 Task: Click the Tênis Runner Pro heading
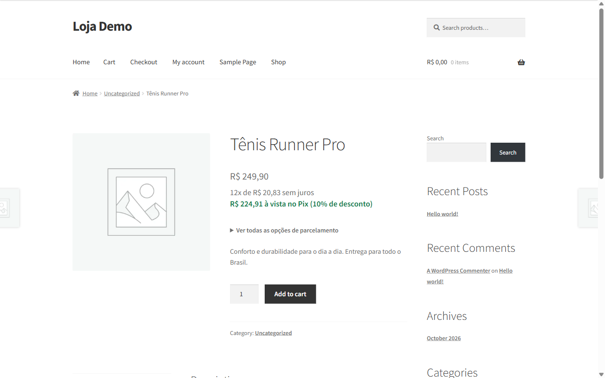[287, 145]
